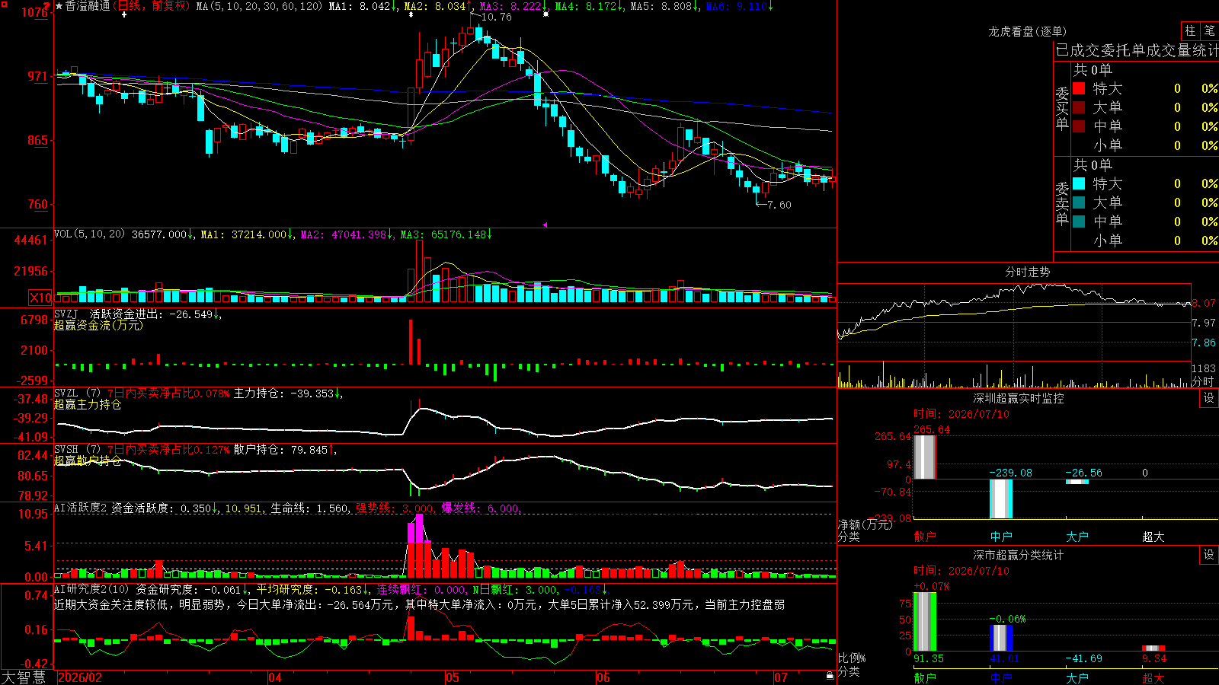Screen dimensions: 1219x685
Task: Toggle the X10 volume scale box
Action: coord(40,298)
